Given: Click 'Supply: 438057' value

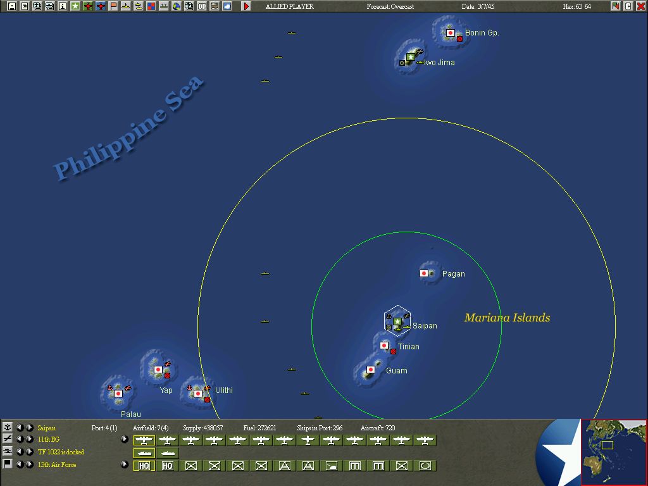Looking at the screenshot, I should pyautogui.click(x=203, y=428).
